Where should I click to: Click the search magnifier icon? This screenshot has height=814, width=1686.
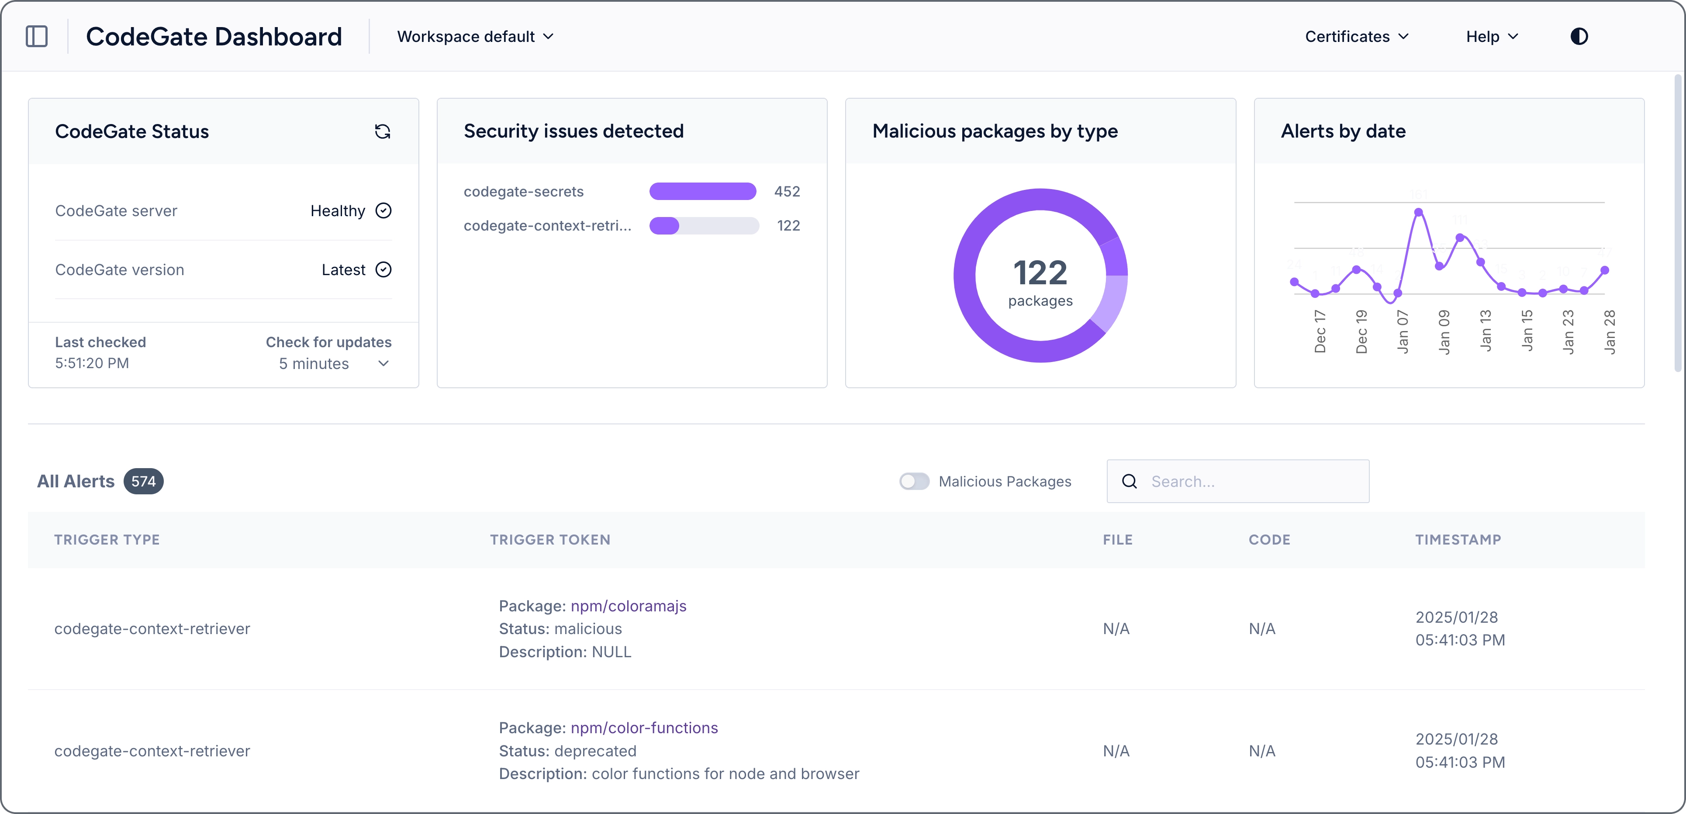1130,482
